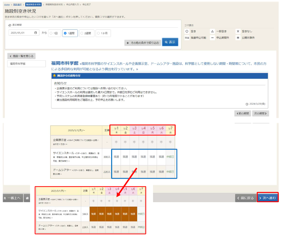Viewport: 282px width, 237px height.
Task: Click the highlighted 施設別空き状況 breadcrumb step
Action: [33, 5]
